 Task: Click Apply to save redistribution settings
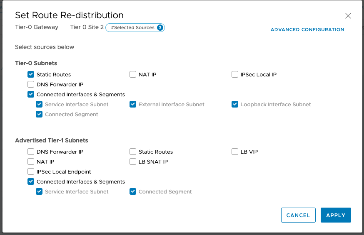click(336, 215)
